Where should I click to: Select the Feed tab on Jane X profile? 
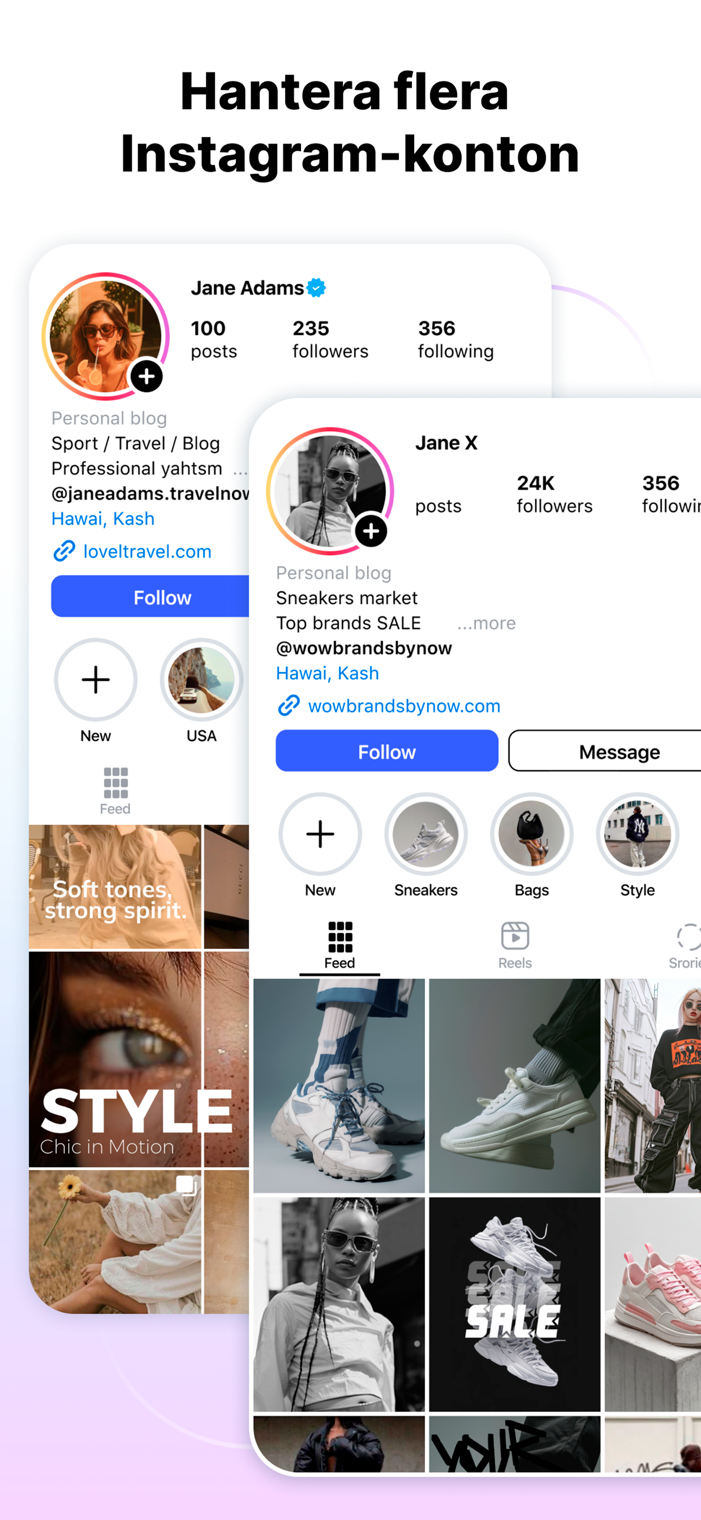pos(340,945)
